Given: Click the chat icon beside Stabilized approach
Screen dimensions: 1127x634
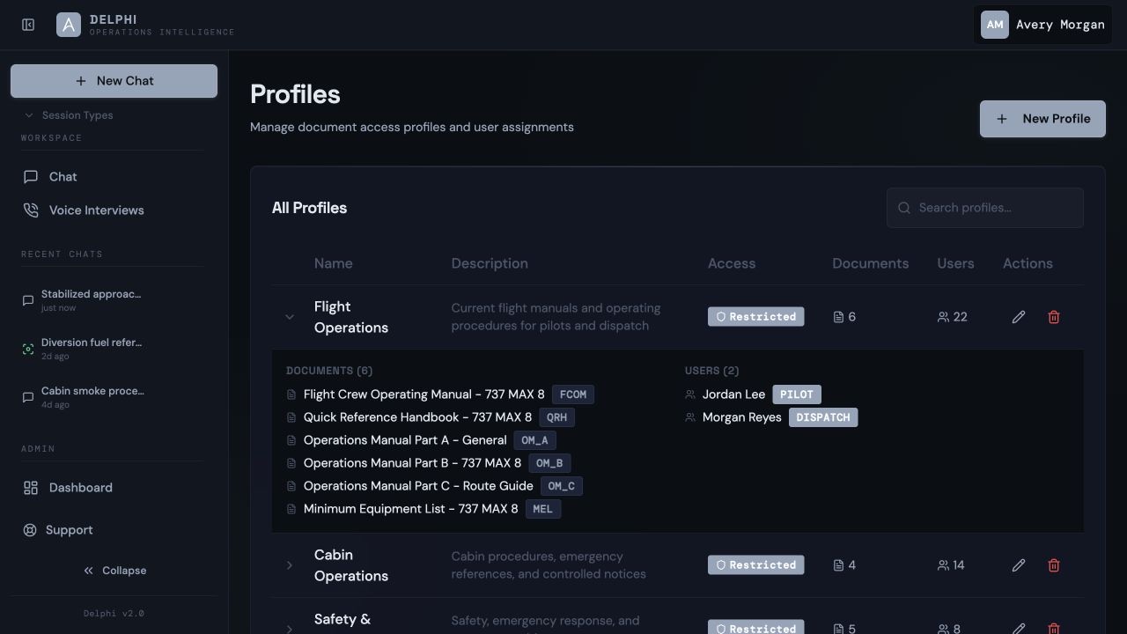Looking at the screenshot, I should 28,301.
